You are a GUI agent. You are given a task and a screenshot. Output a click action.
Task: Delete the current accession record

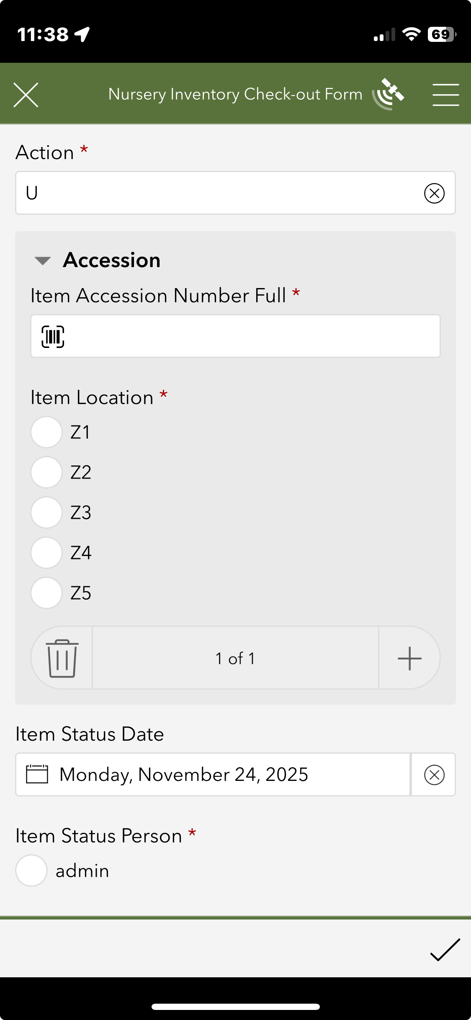pyautogui.click(x=62, y=657)
